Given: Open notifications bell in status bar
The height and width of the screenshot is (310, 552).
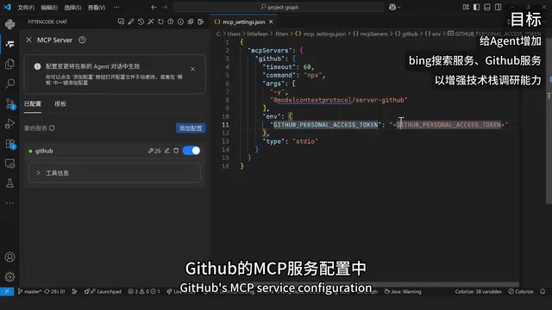Looking at the screenshot, I should (x=543, y=291).
